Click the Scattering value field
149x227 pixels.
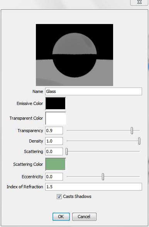coord(54,151)
